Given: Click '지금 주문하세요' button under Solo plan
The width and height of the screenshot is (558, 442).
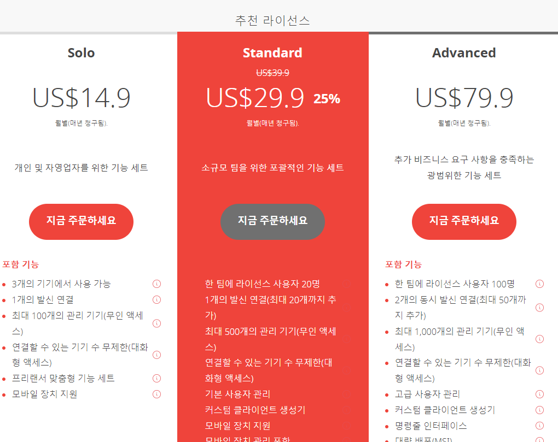Looking at the screenshot, I should 81,221.
